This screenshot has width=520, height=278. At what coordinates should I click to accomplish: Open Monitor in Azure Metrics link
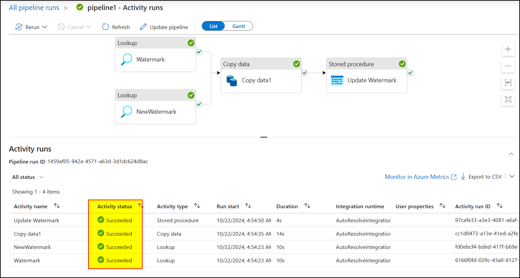420,177
